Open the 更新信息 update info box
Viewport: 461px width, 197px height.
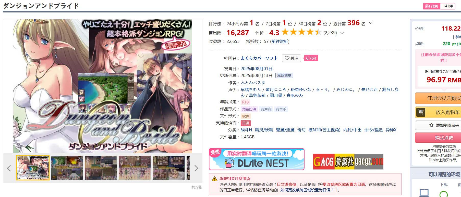tap(284, 75)
